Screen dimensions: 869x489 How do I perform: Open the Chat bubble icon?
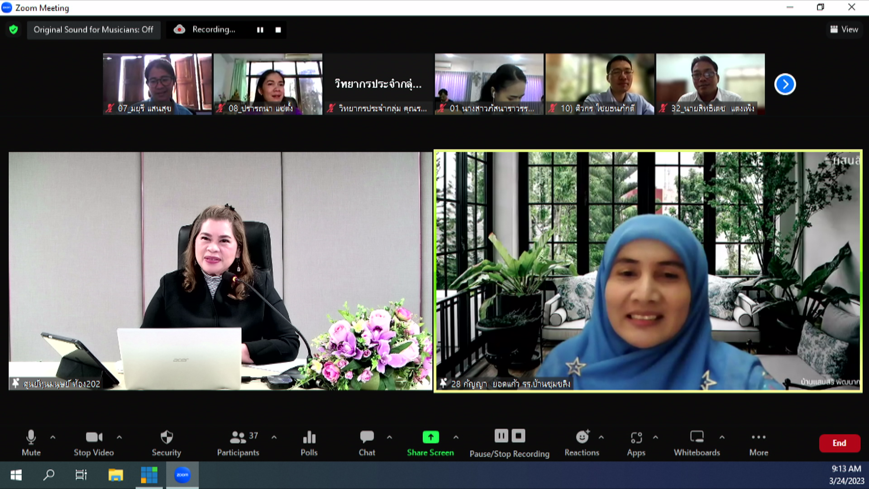coord(367,437)
